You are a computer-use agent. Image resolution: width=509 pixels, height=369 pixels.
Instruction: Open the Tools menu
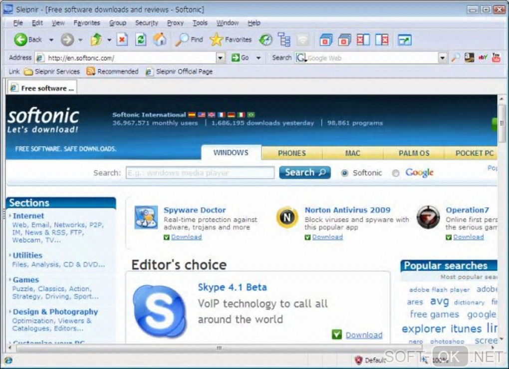tap(200, 23)
